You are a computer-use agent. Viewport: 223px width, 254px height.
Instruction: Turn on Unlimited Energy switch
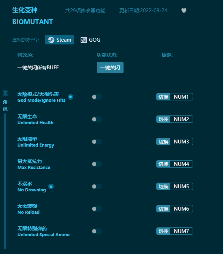[x=97, y=142]
